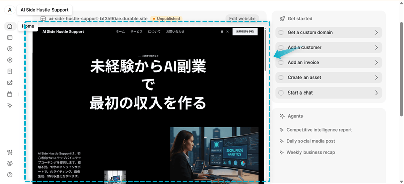Click the rocket icon next to Get started
Screen dimensions: 404x184
pyautogui.click(x=282, y=19)
